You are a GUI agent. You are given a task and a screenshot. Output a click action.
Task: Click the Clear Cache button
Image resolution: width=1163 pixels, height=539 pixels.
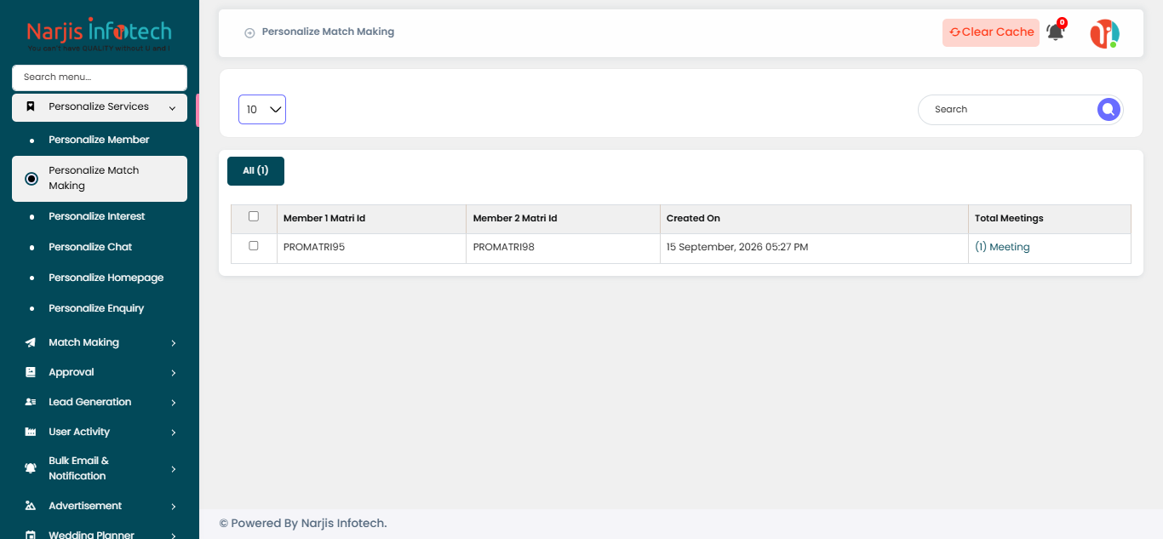(x=991, y=32)
